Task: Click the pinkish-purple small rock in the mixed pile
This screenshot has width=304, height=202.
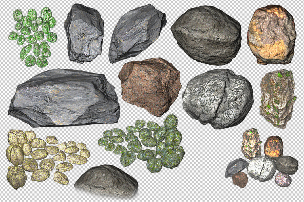Action: click(283, 180)
